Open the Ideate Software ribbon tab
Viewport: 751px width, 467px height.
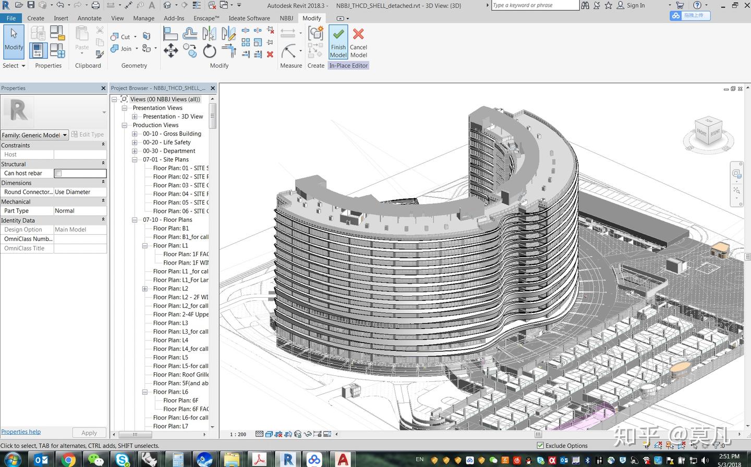249,18
